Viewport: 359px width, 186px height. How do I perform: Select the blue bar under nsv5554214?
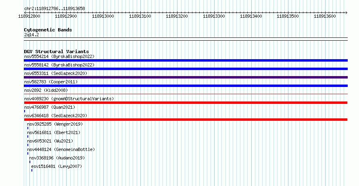click(x=186, y=60)
